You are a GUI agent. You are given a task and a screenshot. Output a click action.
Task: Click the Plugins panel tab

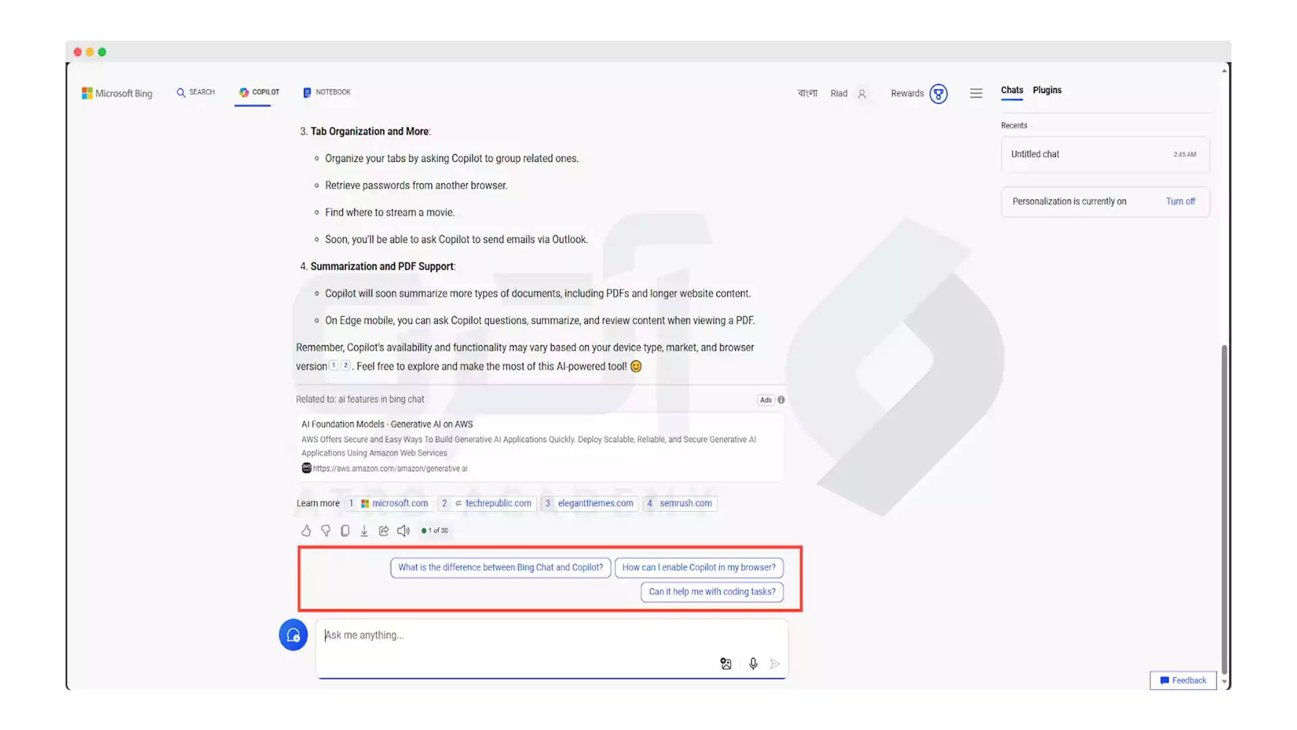(x=1046, y=90)
